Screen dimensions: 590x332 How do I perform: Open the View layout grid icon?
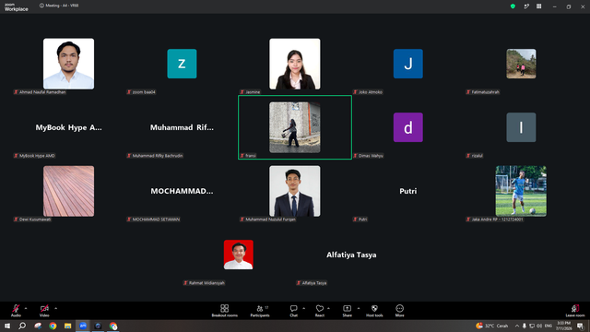click(x=538, y=6)
